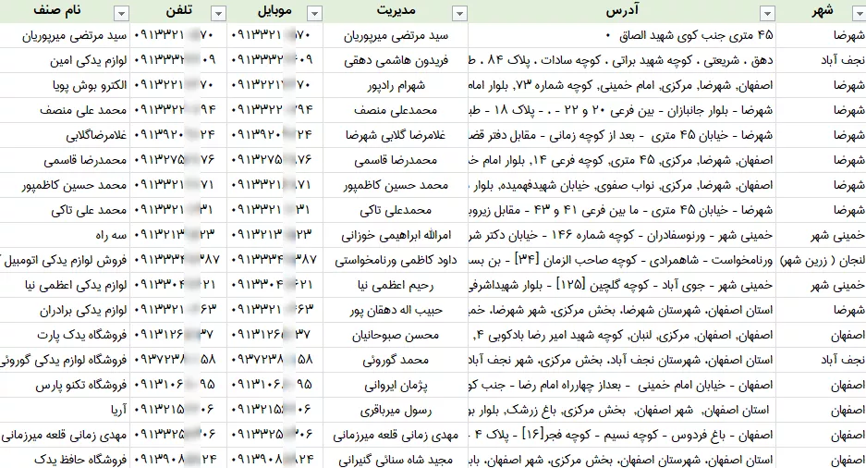Screen dimensions: 866x468
Task: Select the cell "فروشگاه لوازم یدکی گوروئی"
Action: [x=65, y=360]
